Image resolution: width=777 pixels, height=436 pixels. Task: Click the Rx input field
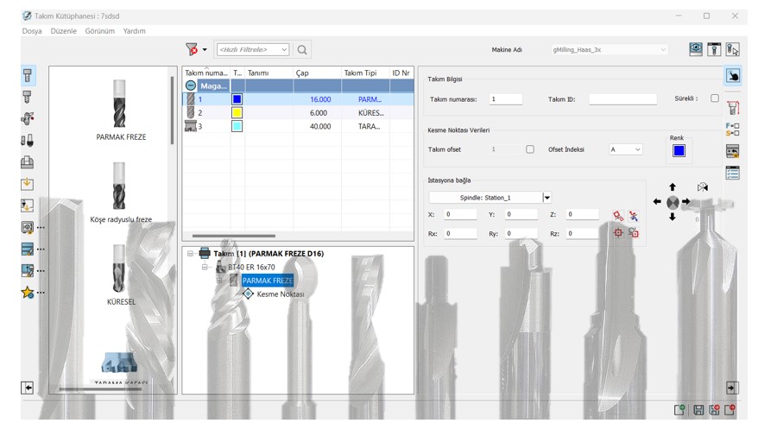(x=460, y=233)
